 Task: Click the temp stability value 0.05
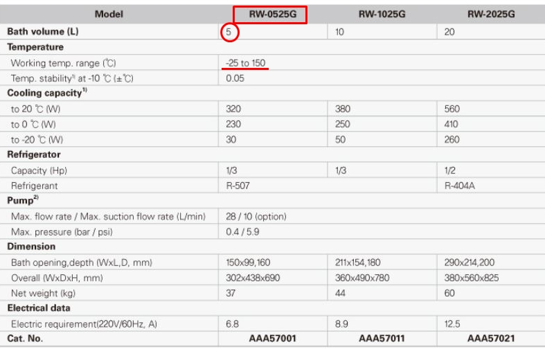(236, 78)
